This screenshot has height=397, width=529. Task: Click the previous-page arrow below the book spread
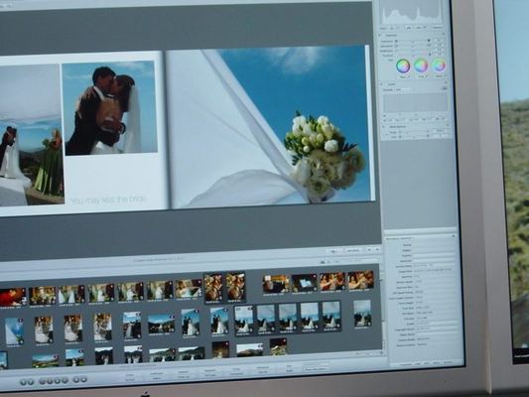(x=369, y=249)
